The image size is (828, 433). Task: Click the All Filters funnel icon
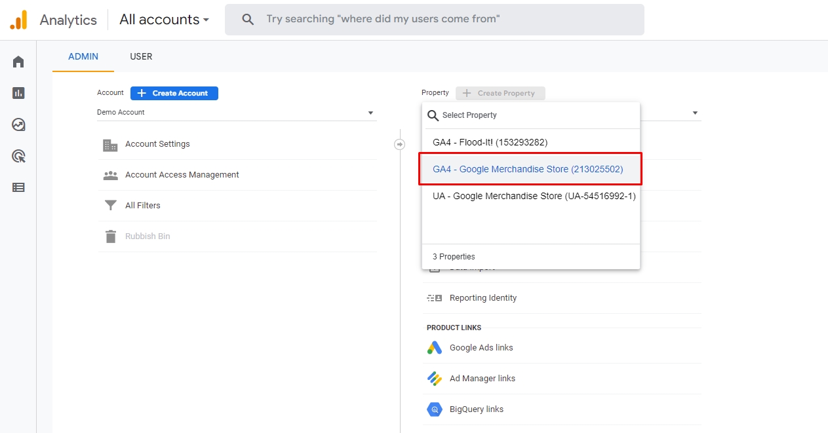point(110,206)
